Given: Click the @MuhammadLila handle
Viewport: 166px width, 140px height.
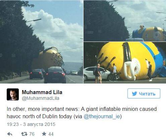Looking at the screenshot, I should [x=41, y=98].
